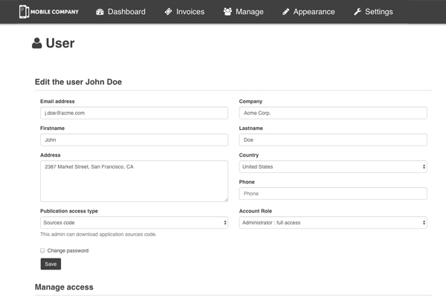Click the Mobile Company logo icon
This screenshot has width=446, height=297.
coord(25,12)
